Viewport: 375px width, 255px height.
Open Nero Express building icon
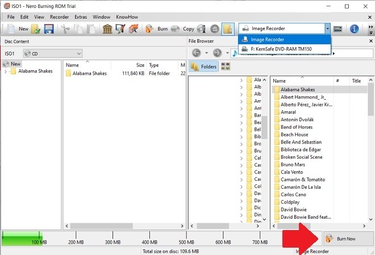coord(107,29)
